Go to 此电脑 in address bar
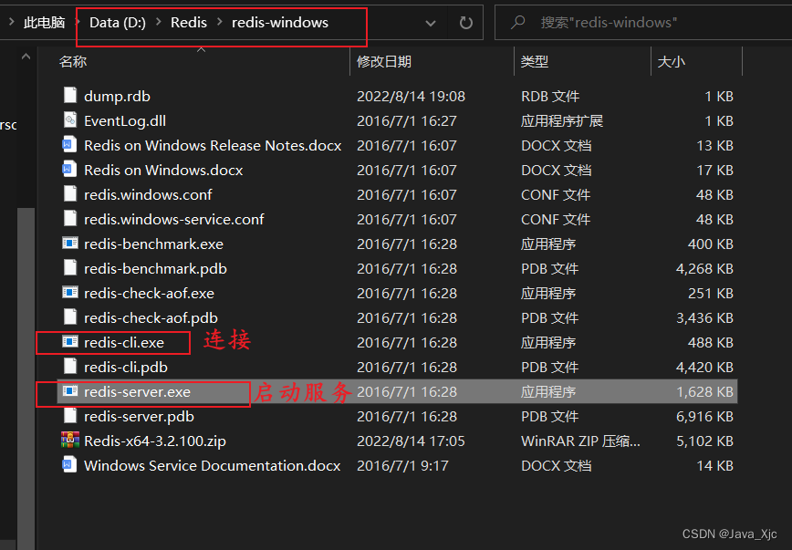The width and height of the screenshot is (792, 550). click(45, 23)
